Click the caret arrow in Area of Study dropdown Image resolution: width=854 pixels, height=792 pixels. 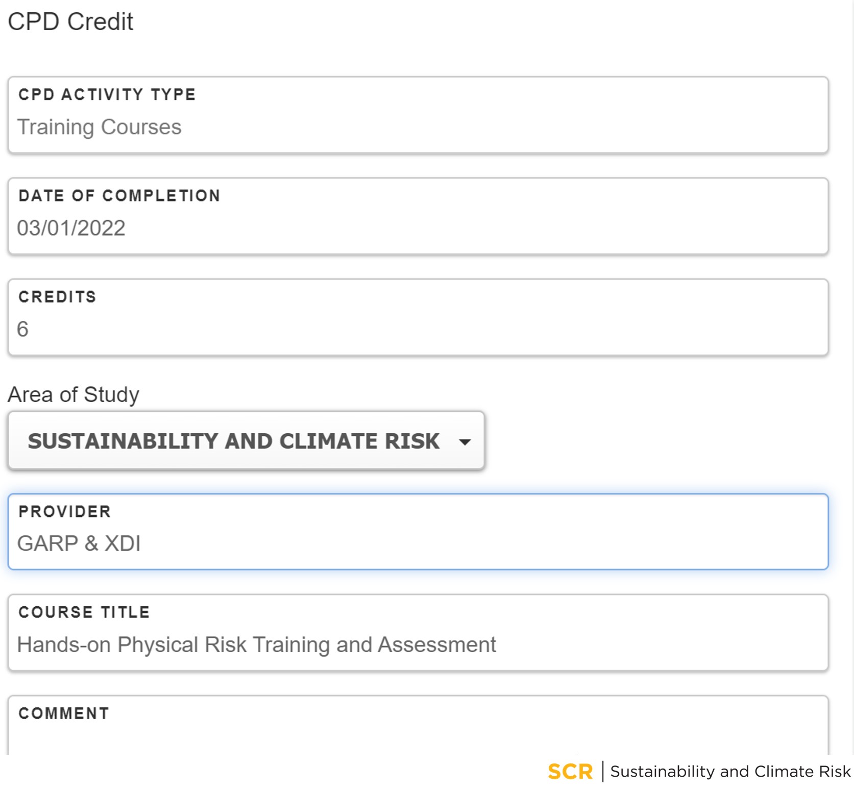point(465,442)
